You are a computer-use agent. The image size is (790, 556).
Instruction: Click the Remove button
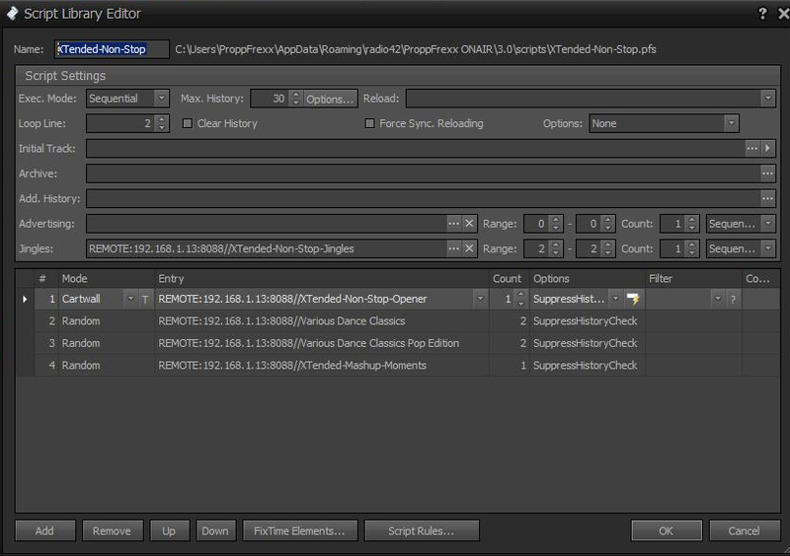[113, 530]
